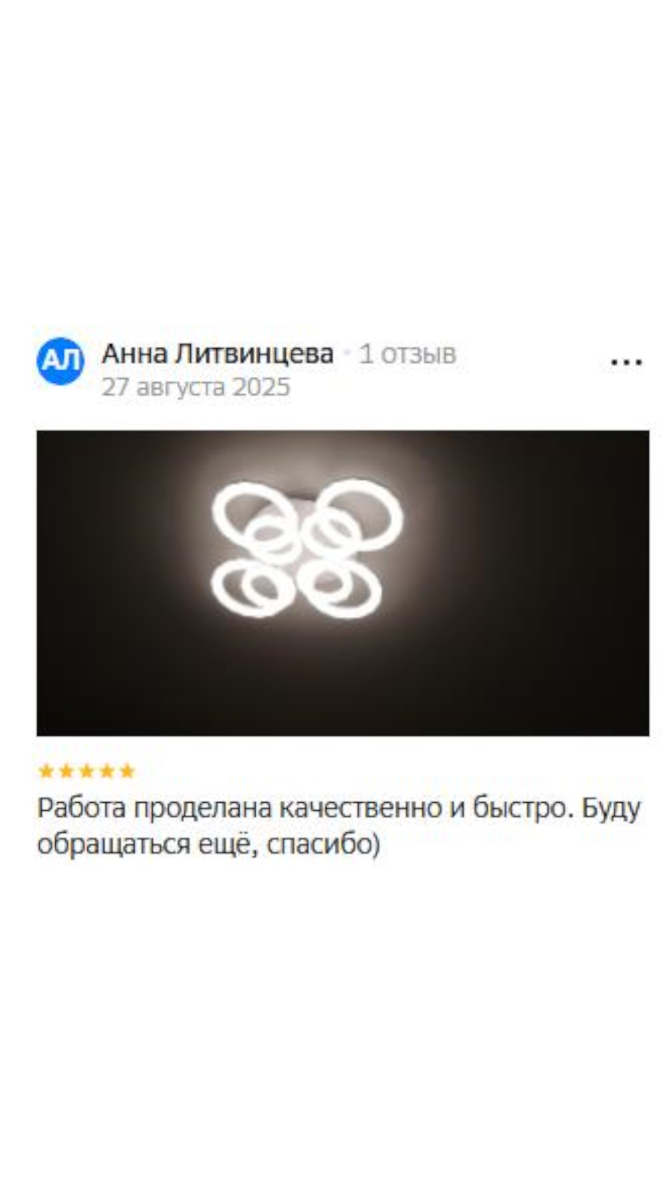Click the year 2025 in date
The height and width of the screenshot is (1191, 670).
tap(261, 388)
